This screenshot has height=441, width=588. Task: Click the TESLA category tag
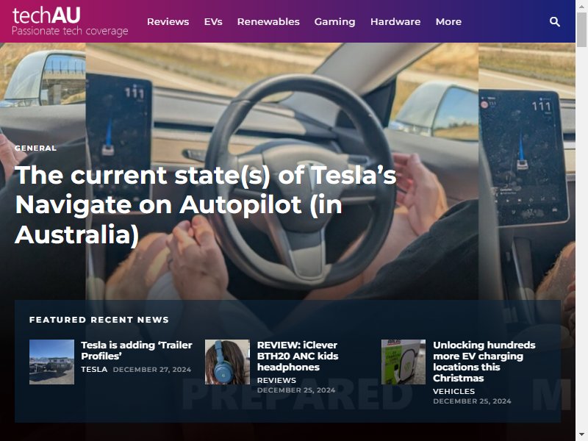pos(94,370)
